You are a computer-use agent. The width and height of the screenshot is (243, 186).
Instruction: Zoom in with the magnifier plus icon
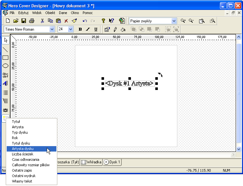click(183, 21)
